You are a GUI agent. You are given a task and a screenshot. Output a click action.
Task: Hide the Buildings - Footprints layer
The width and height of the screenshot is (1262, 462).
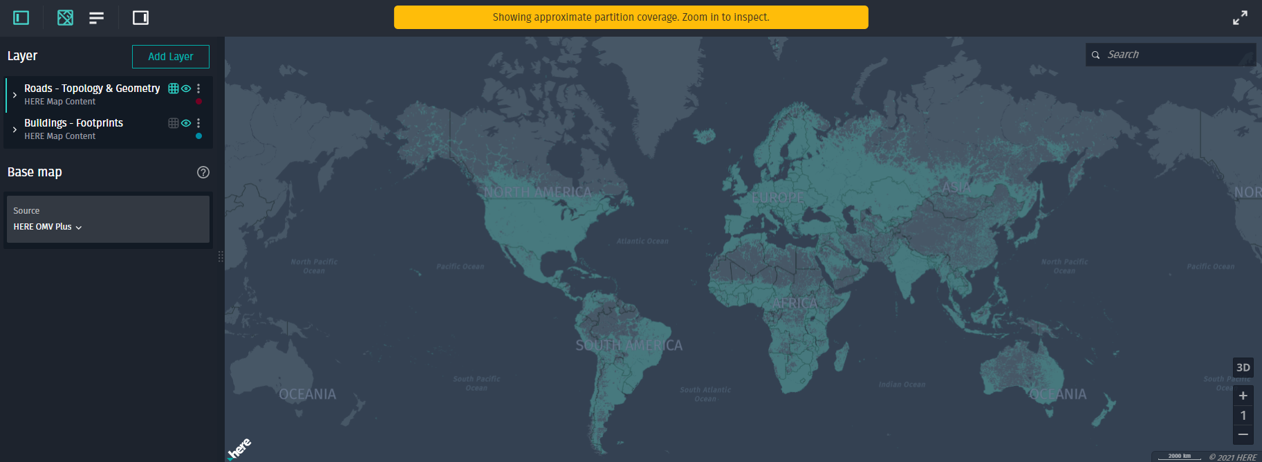(186, 123)
